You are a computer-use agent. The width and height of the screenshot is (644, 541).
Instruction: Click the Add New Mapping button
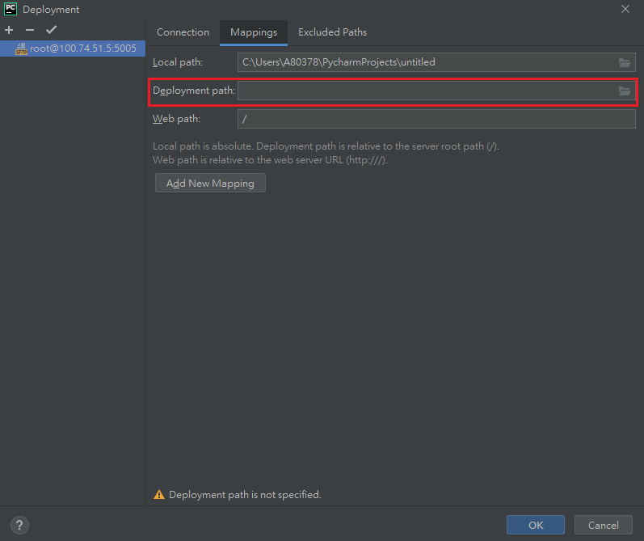[210, 183]
